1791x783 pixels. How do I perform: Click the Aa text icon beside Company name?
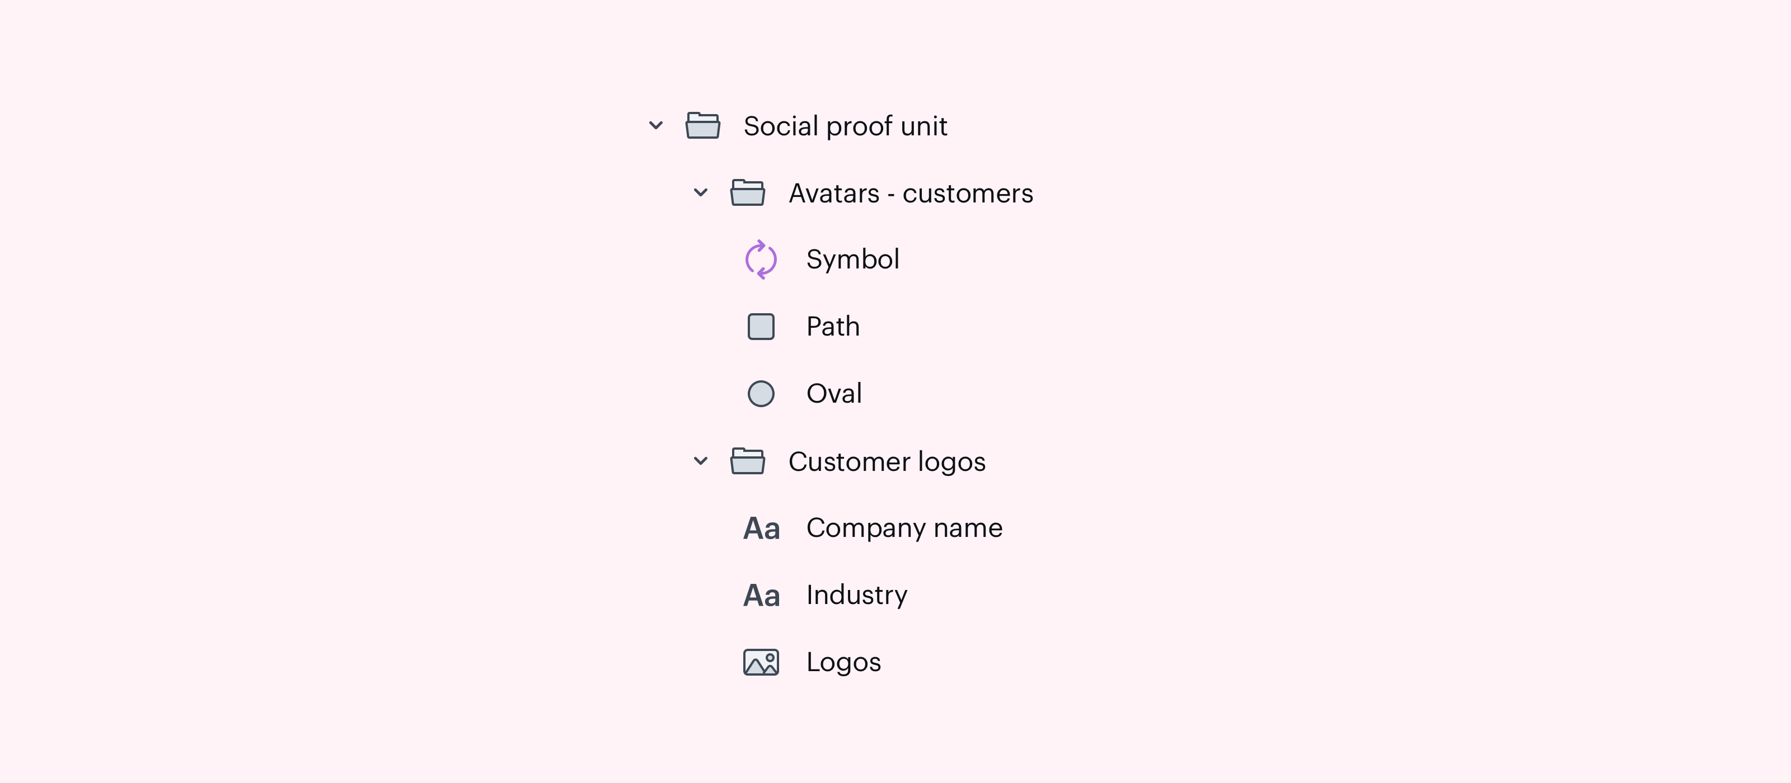[x=761, y=528]
